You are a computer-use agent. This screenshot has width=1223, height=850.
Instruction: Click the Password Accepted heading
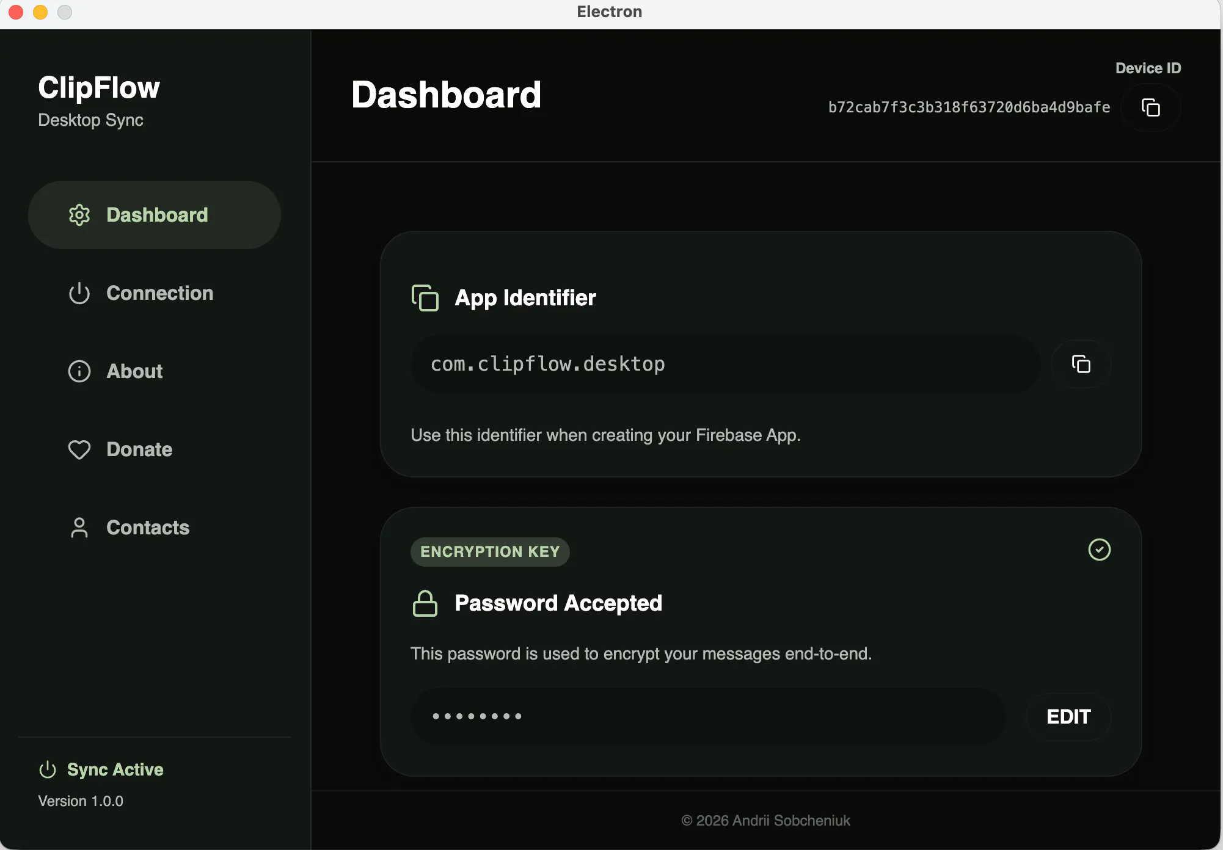click(x=558, y=603)
